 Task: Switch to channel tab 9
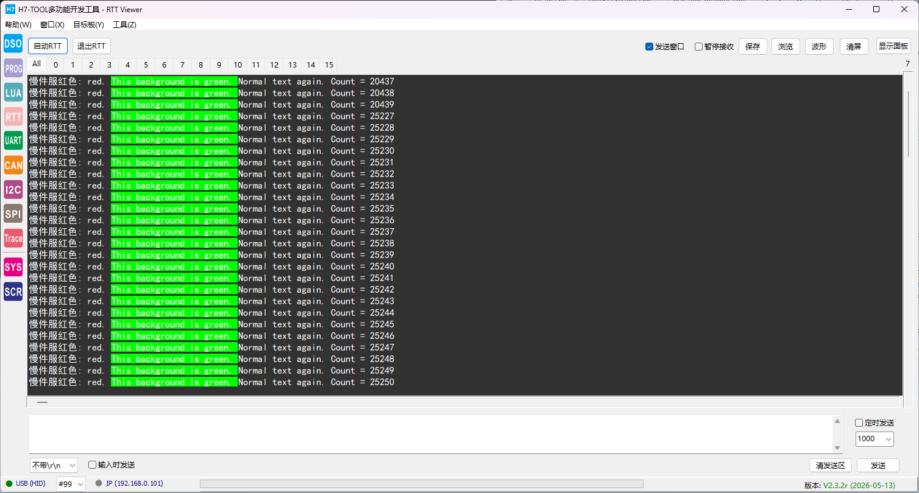point(219,65)
